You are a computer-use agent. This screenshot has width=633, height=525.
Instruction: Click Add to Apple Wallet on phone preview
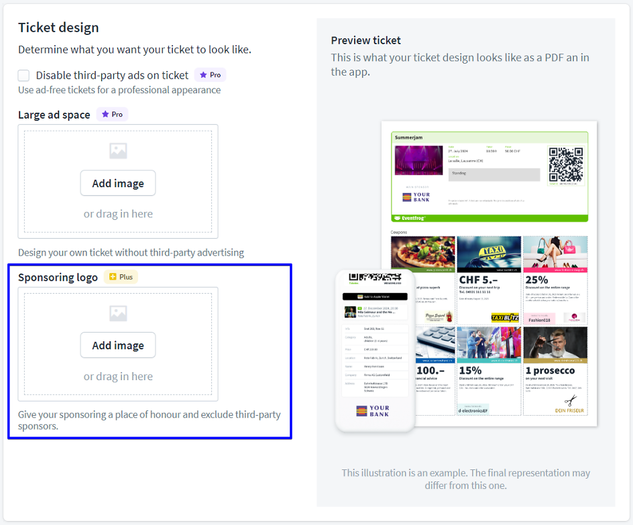(375, 296)
